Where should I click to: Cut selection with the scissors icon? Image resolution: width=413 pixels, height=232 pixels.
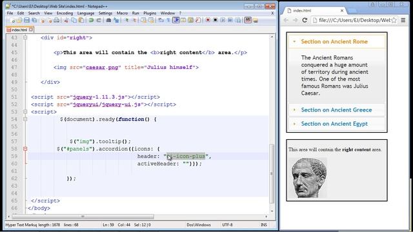[x=66, y=20]
